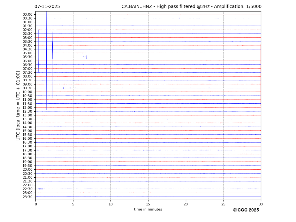Click the CA.BAIN..HNZ chart title
The height and width of the screenshot is (222, 296).
click(x=191, y=7)
